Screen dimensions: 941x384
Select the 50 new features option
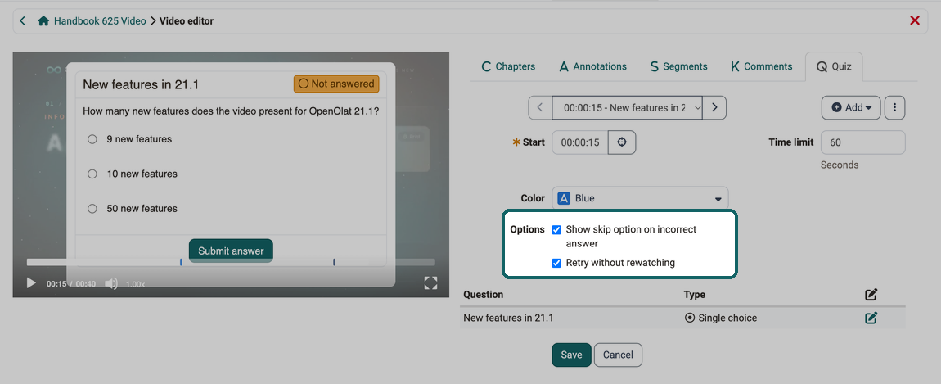click(x=92, y=209)
